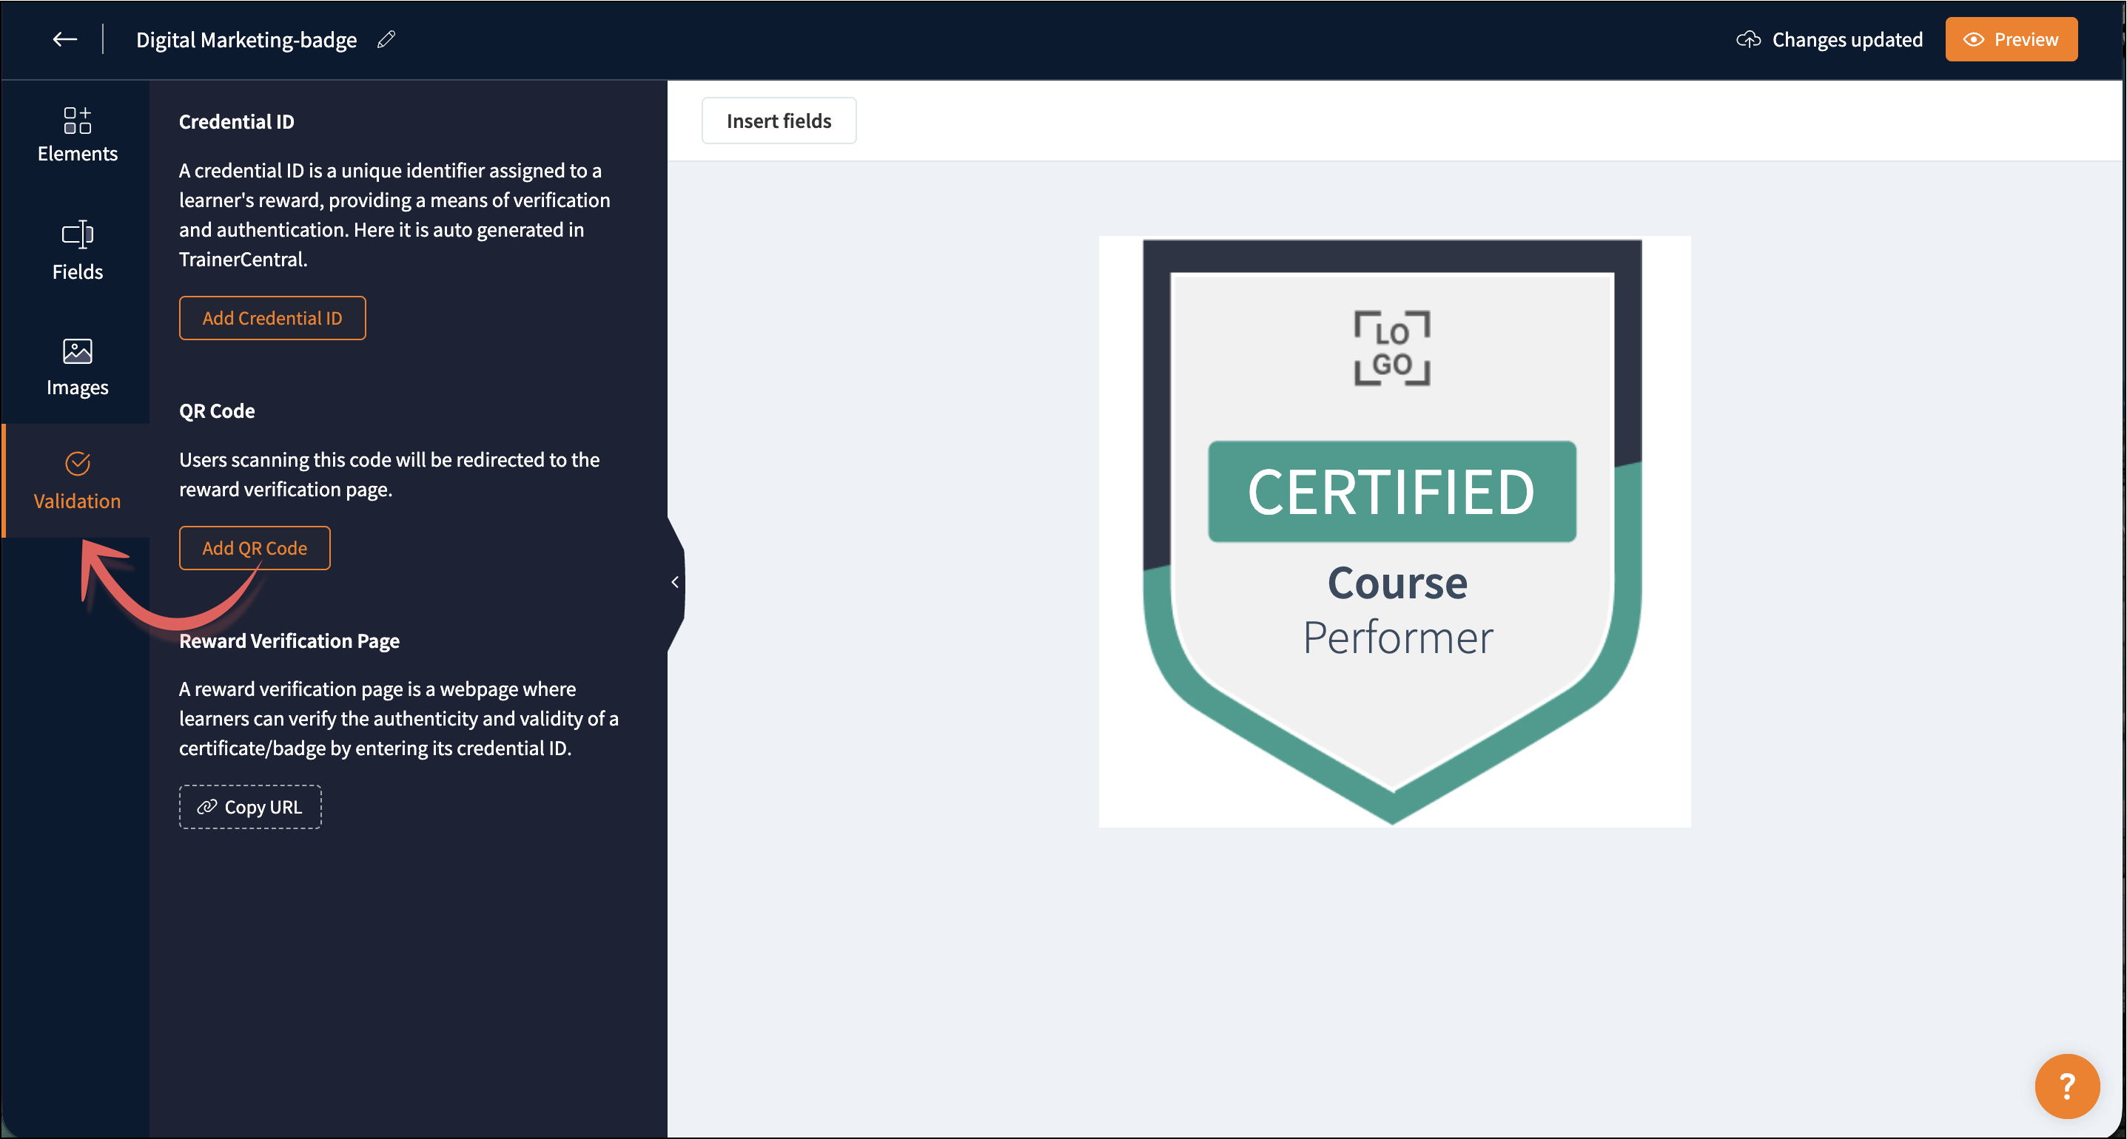Image resolution: width=2127 pixels, height=1139 pixels.
Task: Select the logo placeholder on badge
Action: point(1391,348)
